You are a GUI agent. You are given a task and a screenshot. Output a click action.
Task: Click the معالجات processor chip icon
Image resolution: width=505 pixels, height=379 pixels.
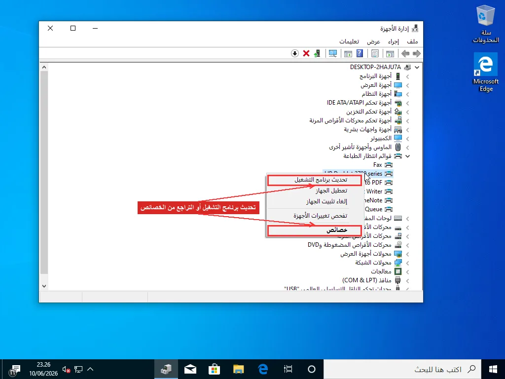click(x=398, y=271)
